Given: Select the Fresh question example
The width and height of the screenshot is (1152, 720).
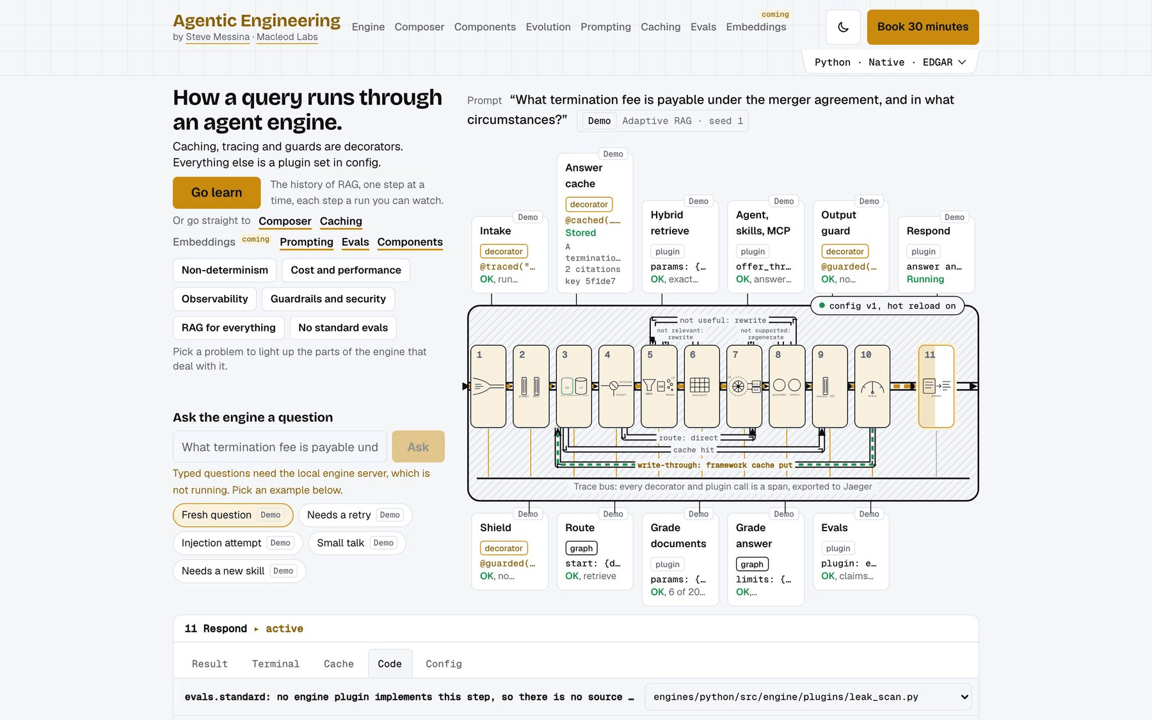Looking at the screenshot, I should point(233,515).
